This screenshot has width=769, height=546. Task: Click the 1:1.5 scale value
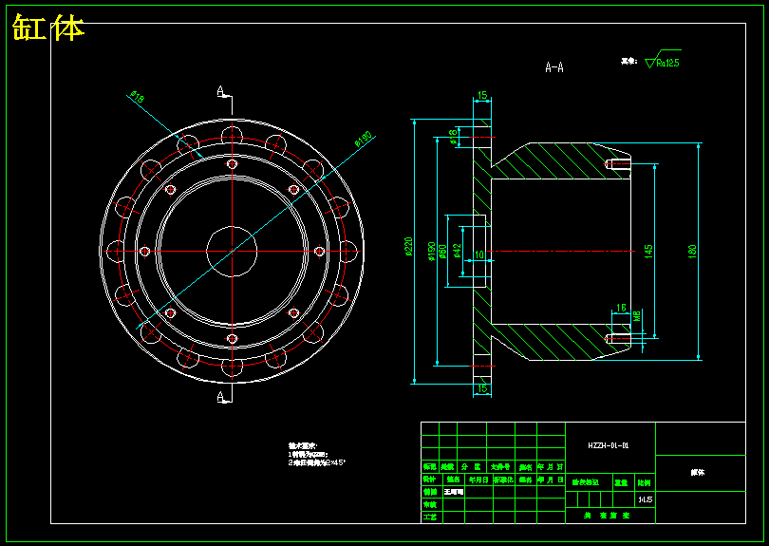645,499
